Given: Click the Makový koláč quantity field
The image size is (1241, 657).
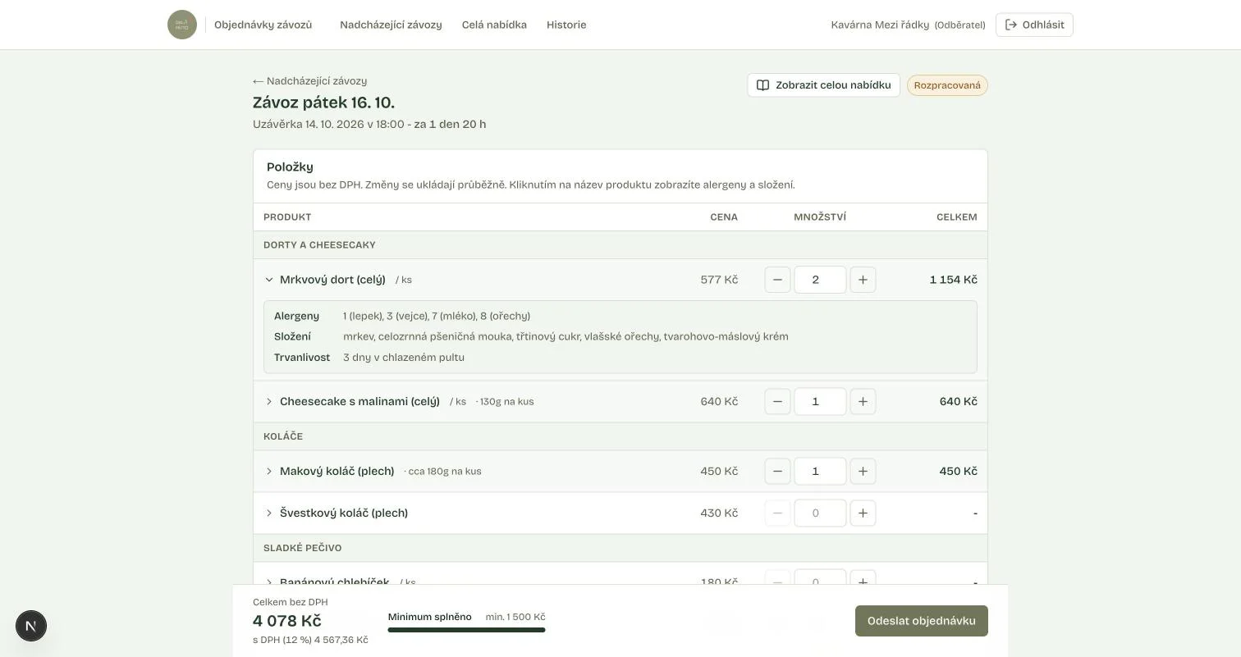Looking at the screenshot, I should pyautogui.click(x=820, y=471).
